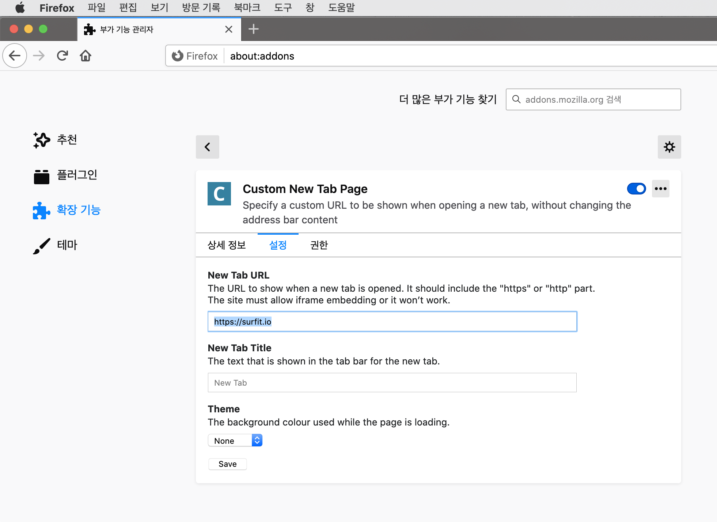Save the extension settings
The height and width of the screenshot is (522, 717).
click(x=227, y=464)
